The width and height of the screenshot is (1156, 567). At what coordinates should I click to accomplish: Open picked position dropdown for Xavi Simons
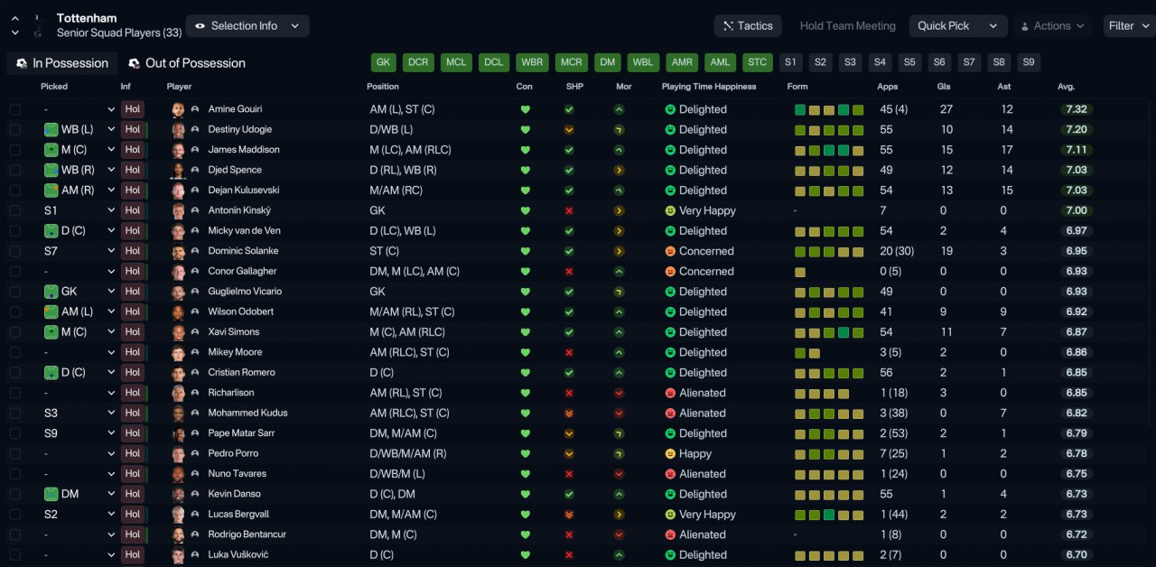point(111,332)
